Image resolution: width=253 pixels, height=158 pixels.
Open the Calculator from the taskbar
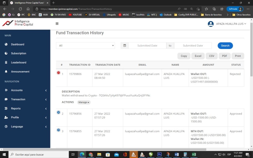[x=185, y=155]
